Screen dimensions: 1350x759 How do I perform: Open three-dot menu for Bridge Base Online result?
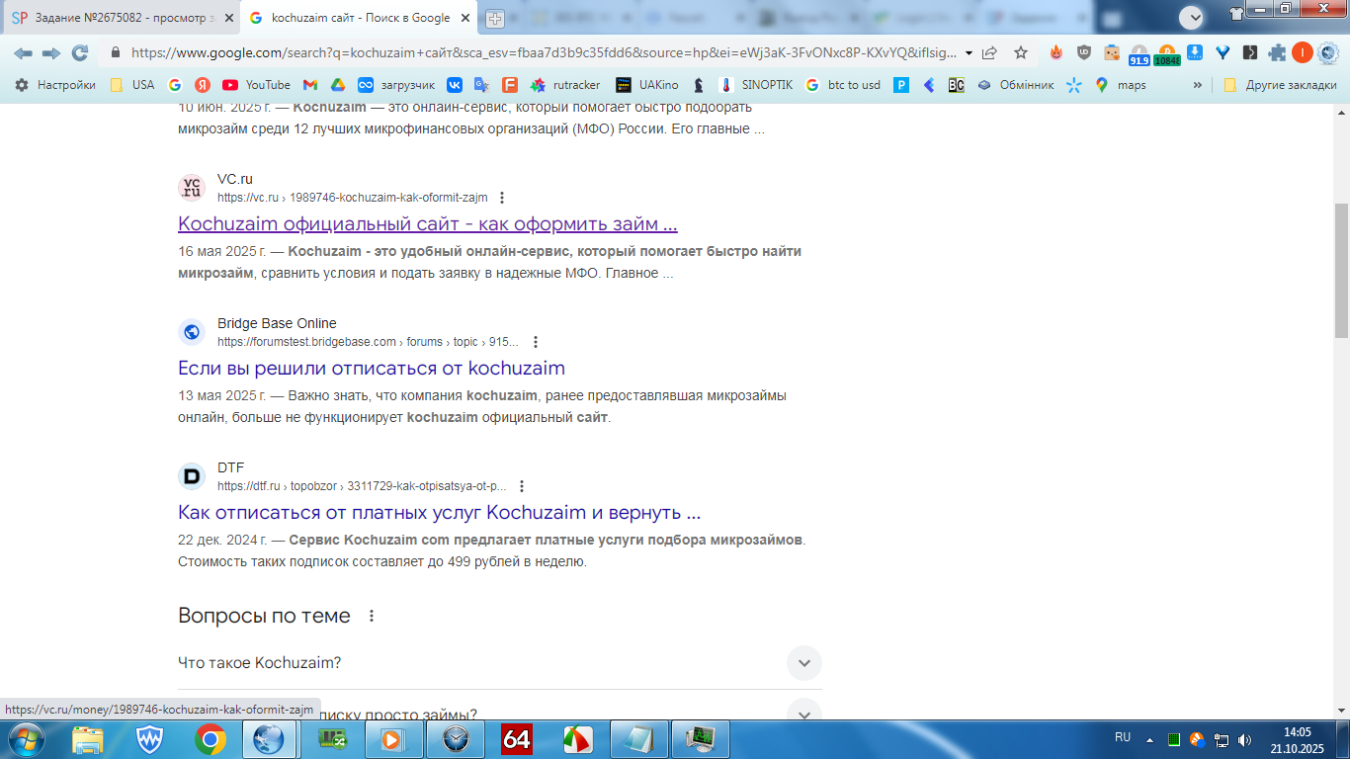pyautogui.click(x=536, y=342)
